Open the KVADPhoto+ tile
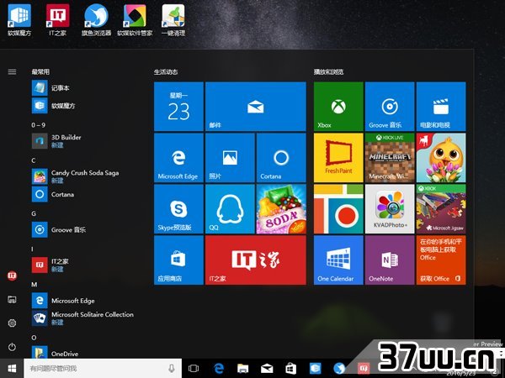 390,208
